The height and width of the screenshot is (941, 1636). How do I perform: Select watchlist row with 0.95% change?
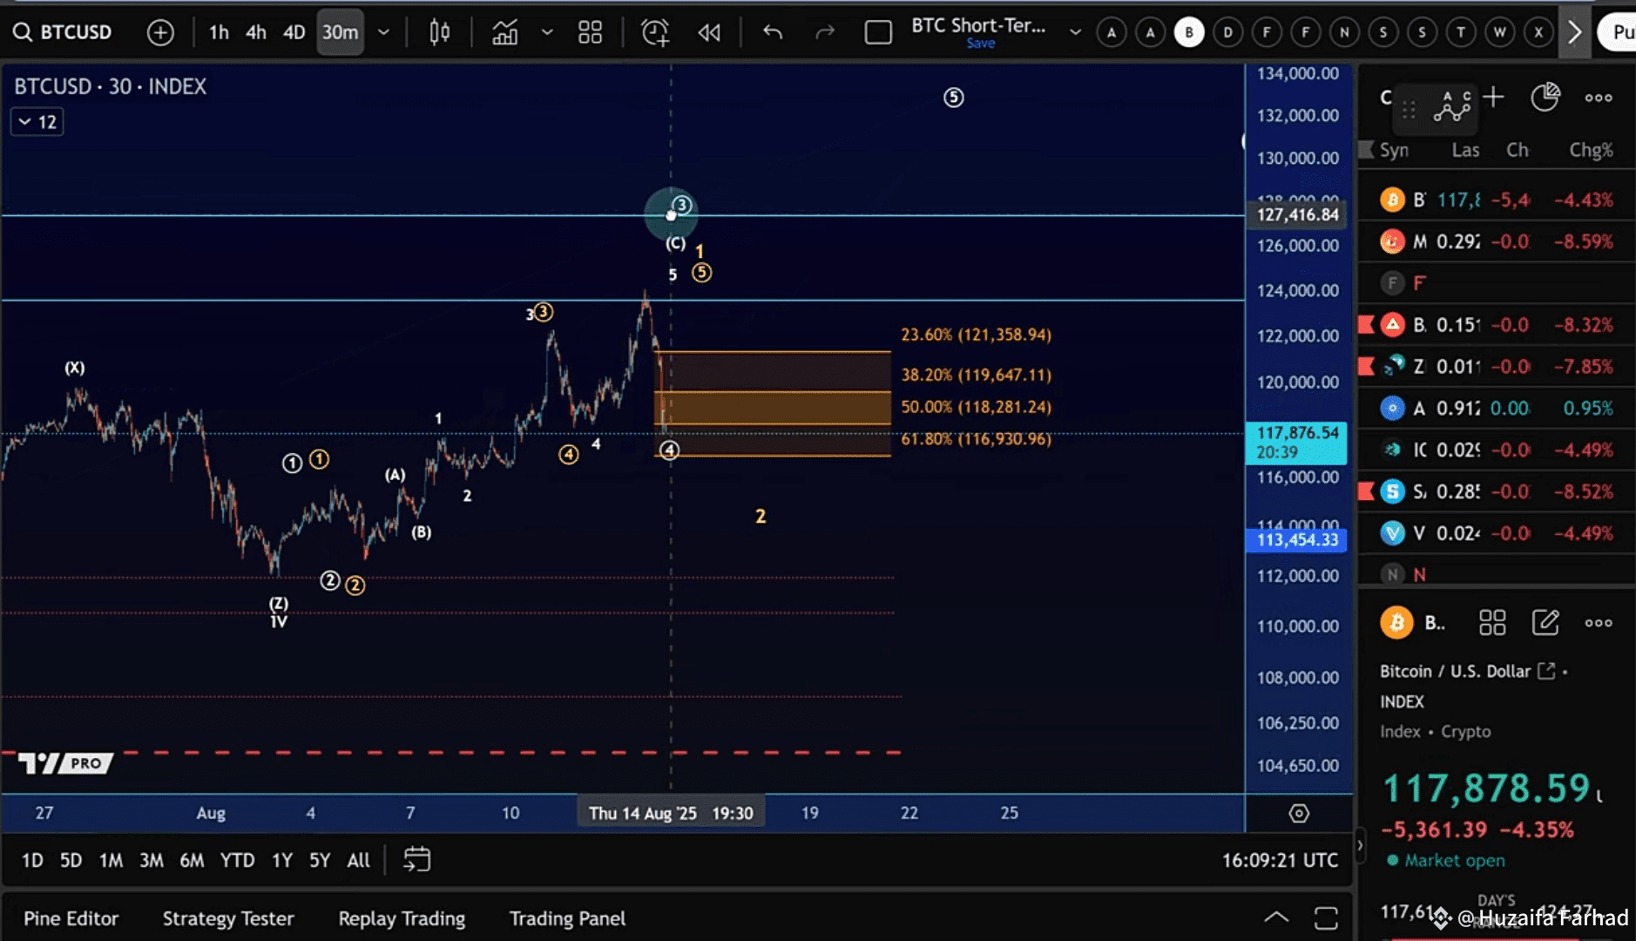1496,408
